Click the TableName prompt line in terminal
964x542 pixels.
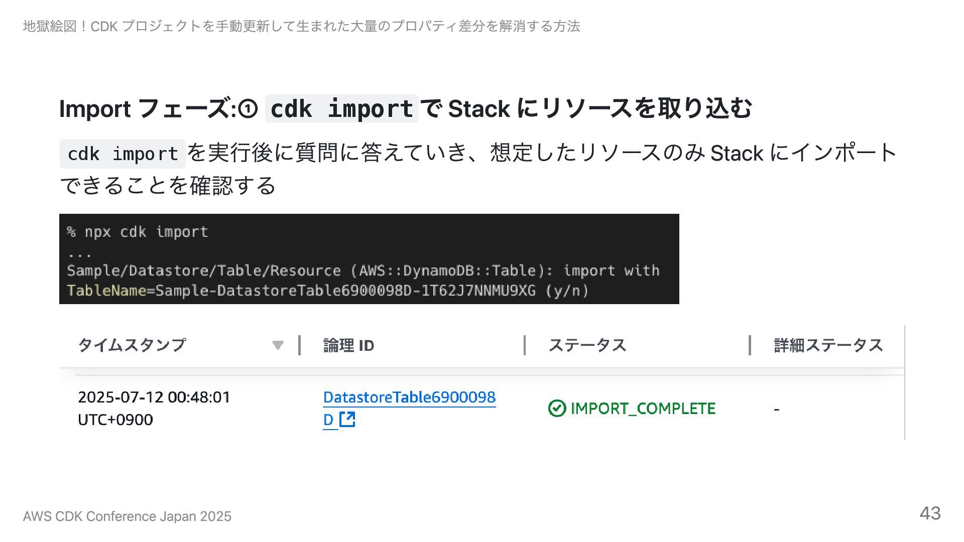[x=327, y=291]
